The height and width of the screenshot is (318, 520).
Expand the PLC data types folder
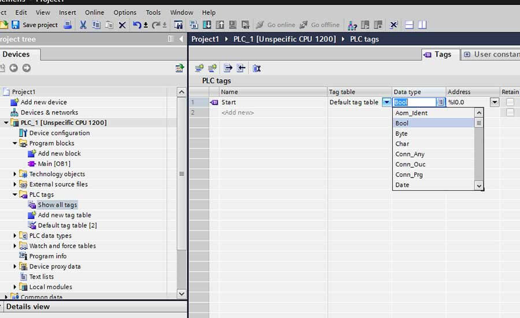pyautogui.click(x=15, y=236)
